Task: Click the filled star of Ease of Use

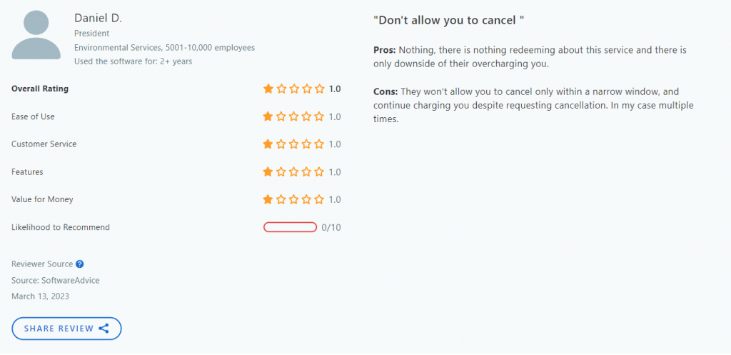Action: click(268, 116)
